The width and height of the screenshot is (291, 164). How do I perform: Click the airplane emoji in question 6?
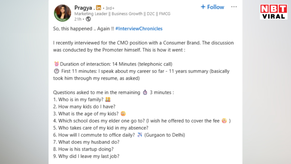tap(140, 135)
